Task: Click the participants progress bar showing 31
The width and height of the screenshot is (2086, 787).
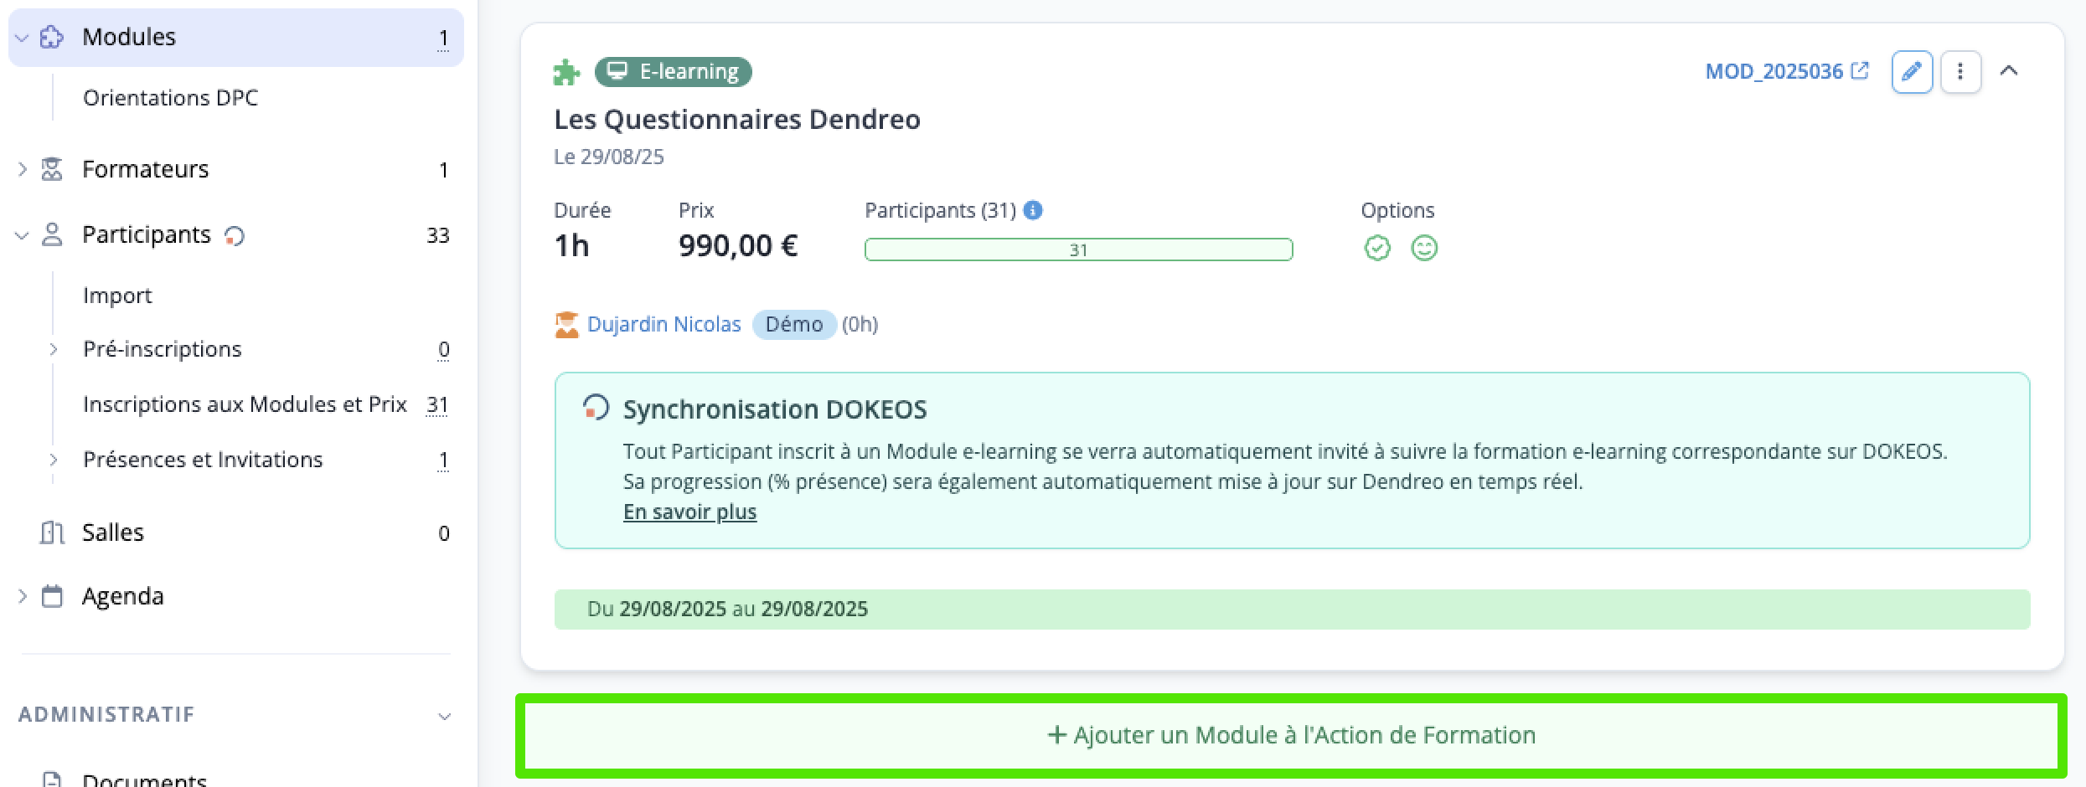Action: point(1079,249)
